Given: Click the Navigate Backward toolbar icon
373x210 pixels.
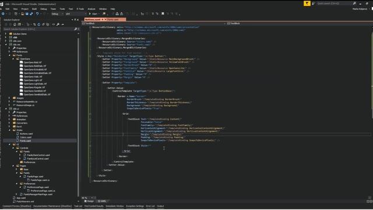Looking at the screenshot, I should tap(3, 14).
